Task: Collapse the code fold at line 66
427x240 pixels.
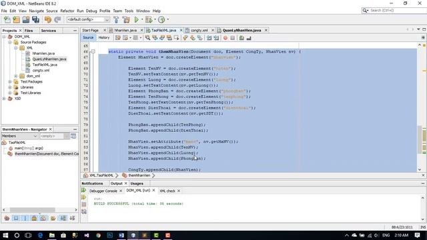Action: click(x=93, y=52)
